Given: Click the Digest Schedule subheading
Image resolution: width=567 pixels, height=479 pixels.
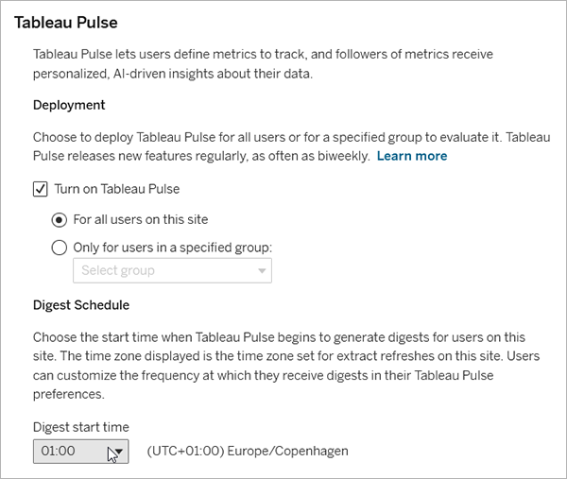Looking at the screenshot, I should point(80,305).
